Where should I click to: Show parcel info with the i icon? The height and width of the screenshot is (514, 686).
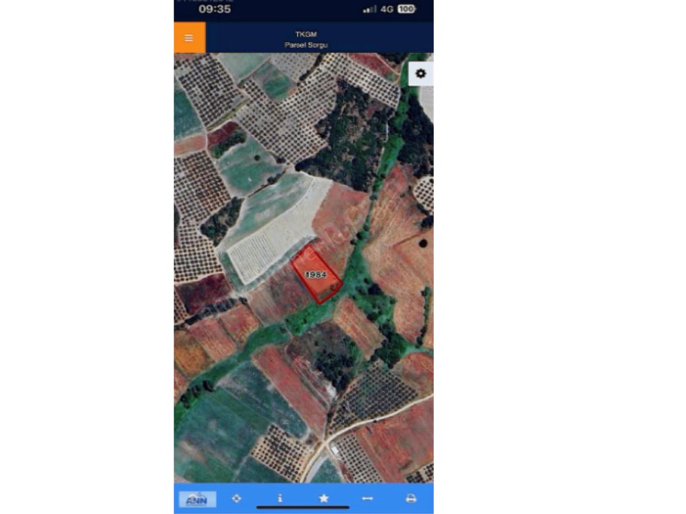tap(280, 498)
